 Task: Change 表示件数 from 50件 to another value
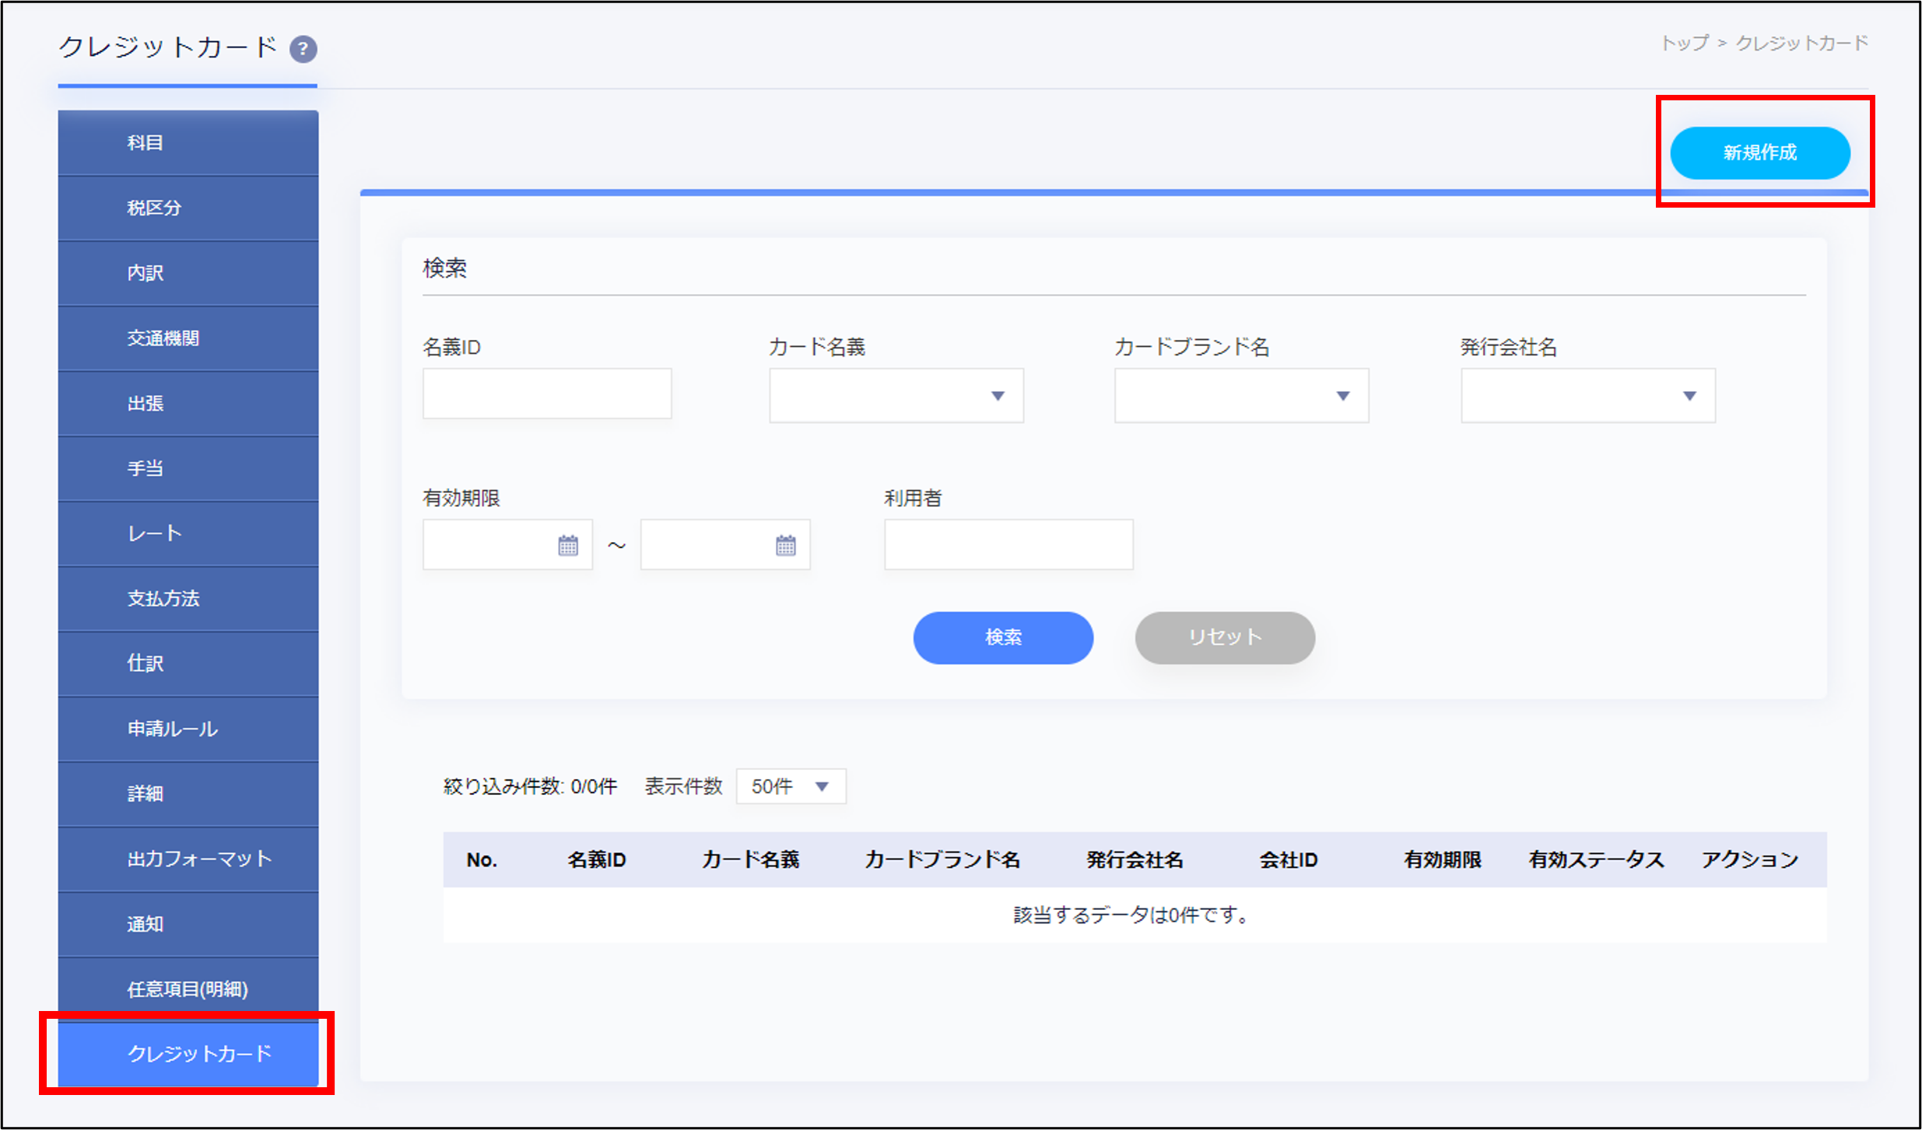[x=790, y=786]
